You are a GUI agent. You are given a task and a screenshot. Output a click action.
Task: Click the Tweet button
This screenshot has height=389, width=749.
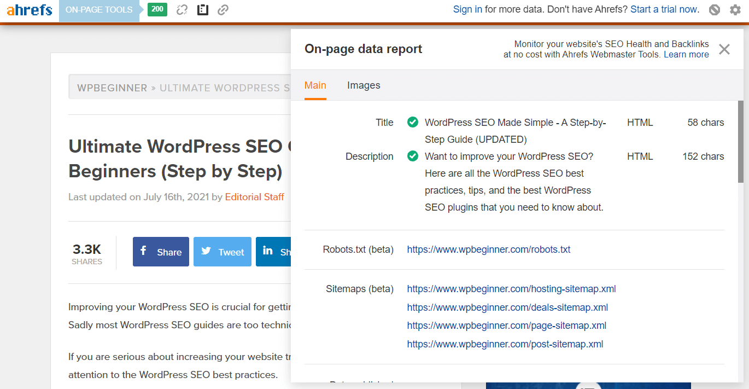point(222,251)
